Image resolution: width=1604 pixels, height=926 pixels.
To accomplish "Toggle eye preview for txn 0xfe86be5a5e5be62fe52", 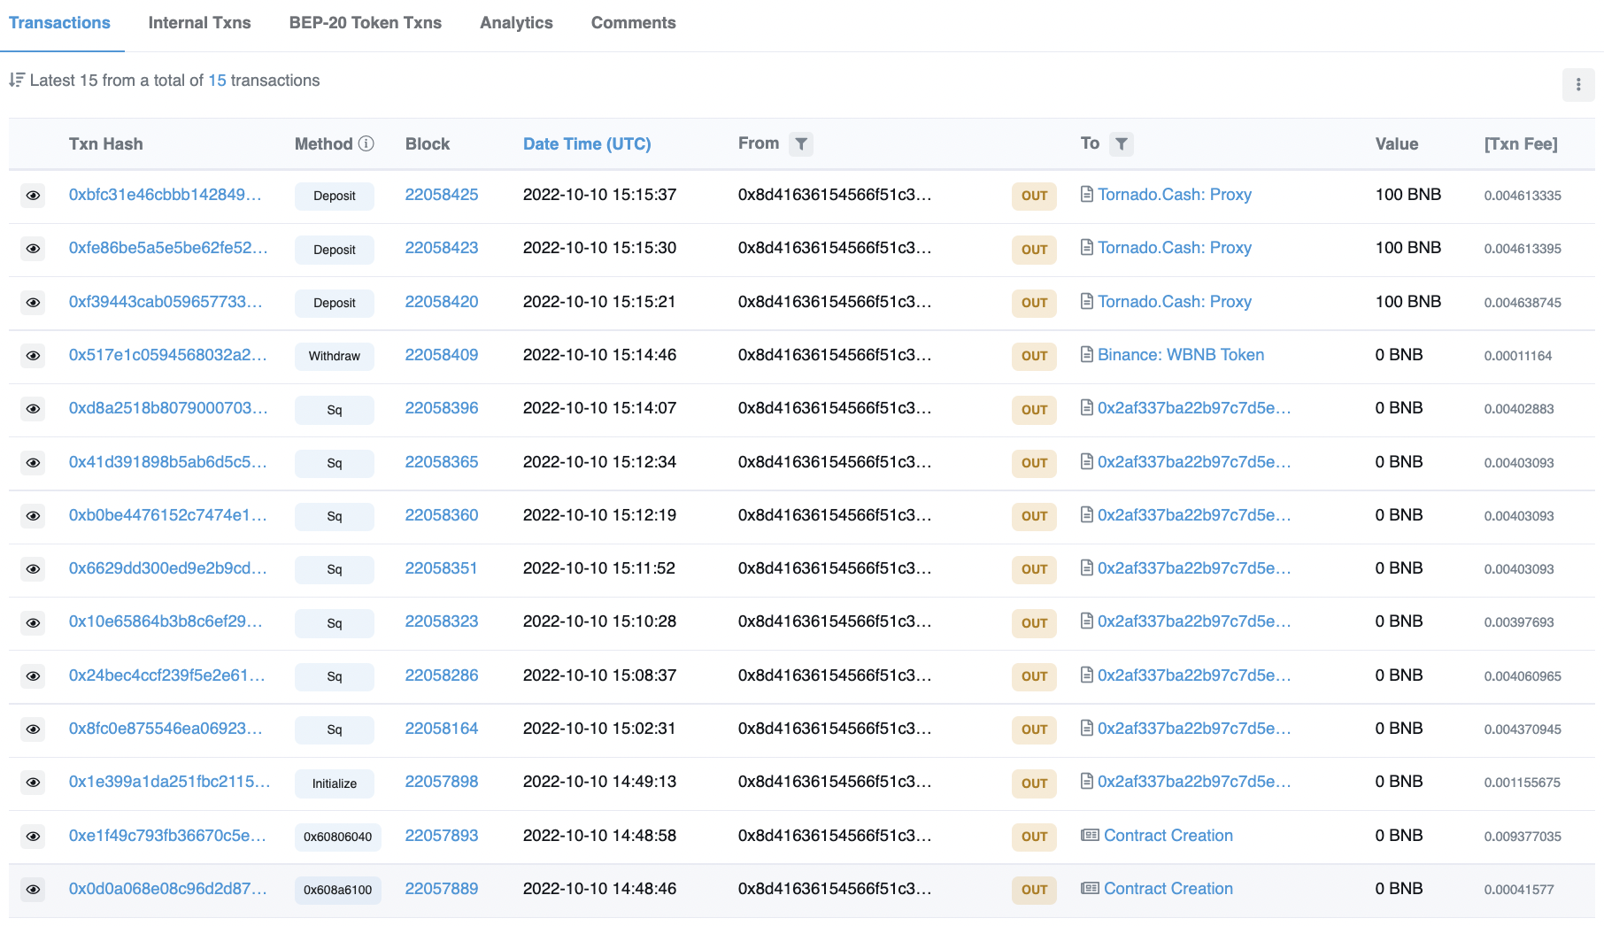I will tap(33, 249).
